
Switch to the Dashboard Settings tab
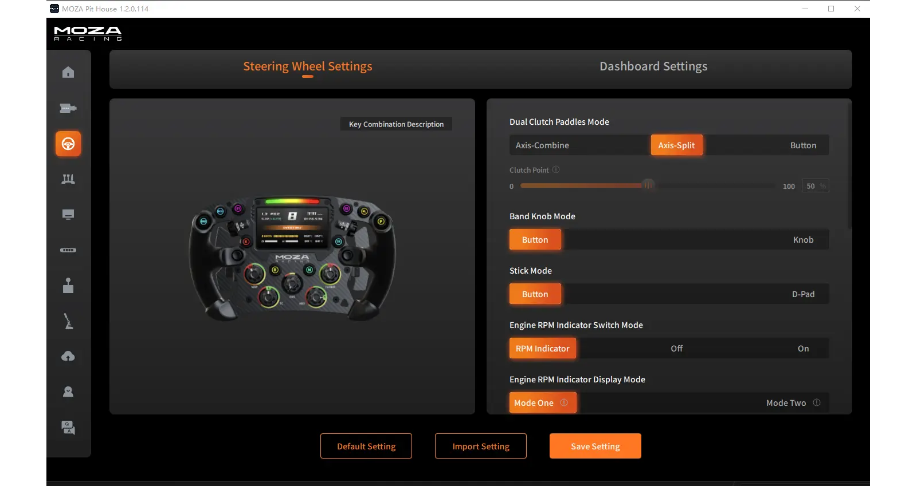point(653,66)
